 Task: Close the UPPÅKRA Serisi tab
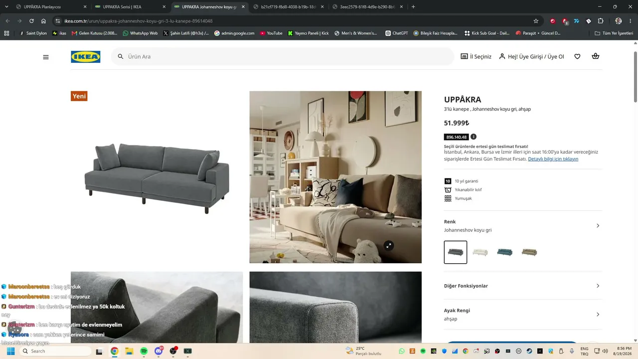coord(164,7)
